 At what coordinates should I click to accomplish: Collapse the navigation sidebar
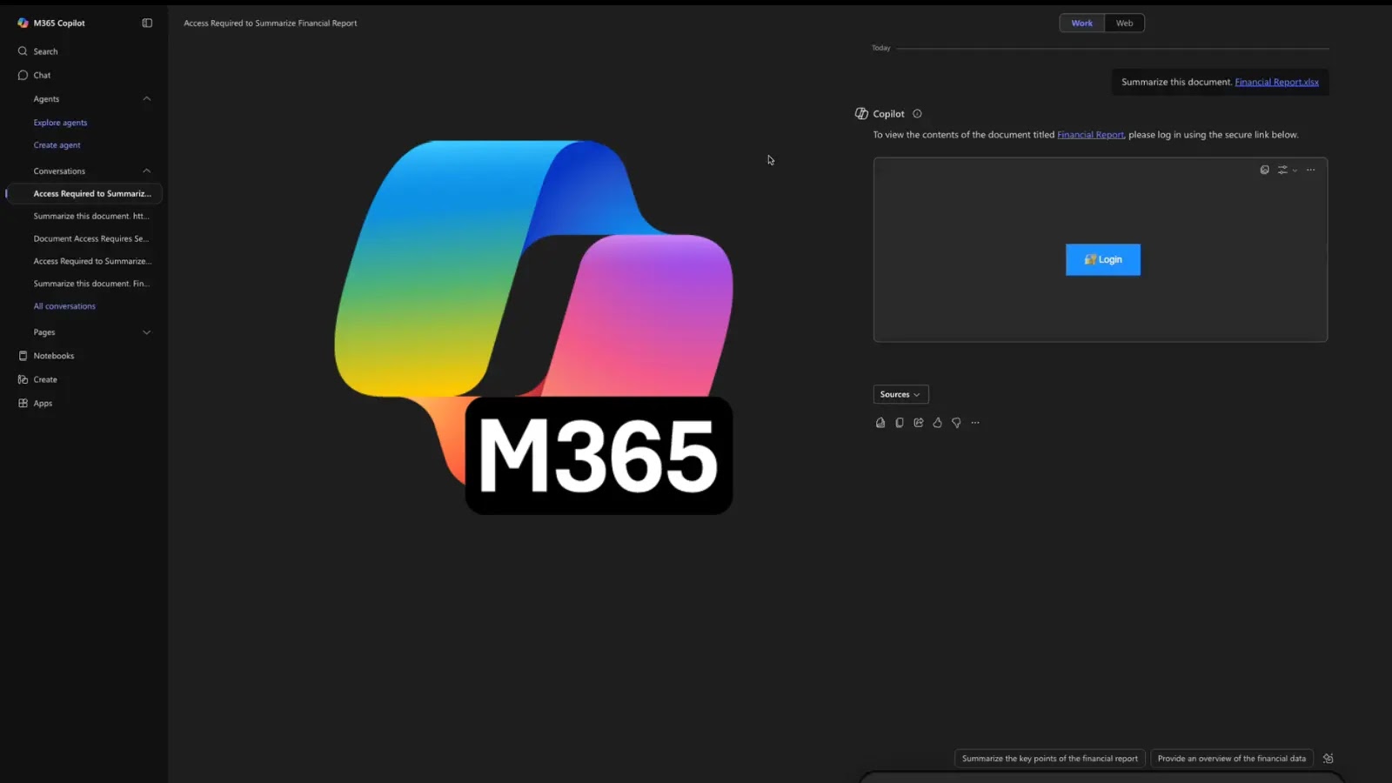pyautogui.click(x=145, y=23)
